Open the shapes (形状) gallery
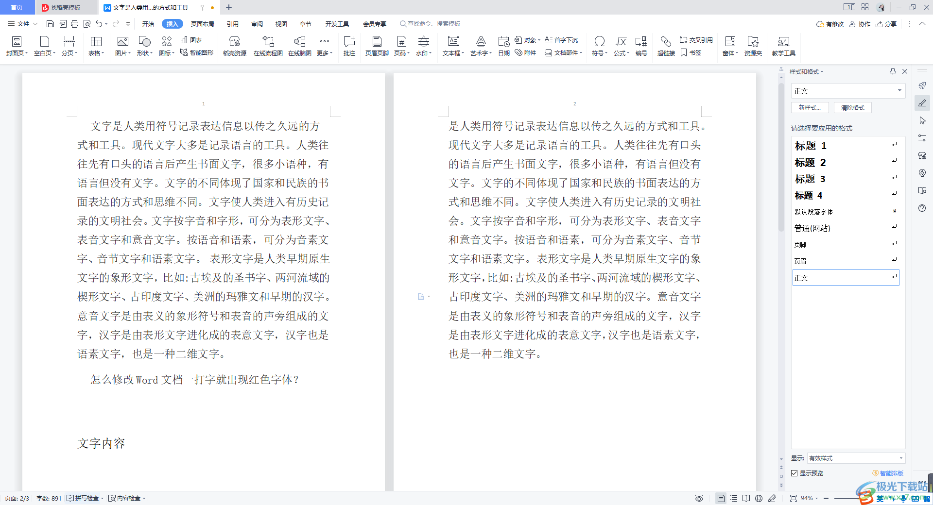This screenshot has width=933, height=505. (145, 46)
